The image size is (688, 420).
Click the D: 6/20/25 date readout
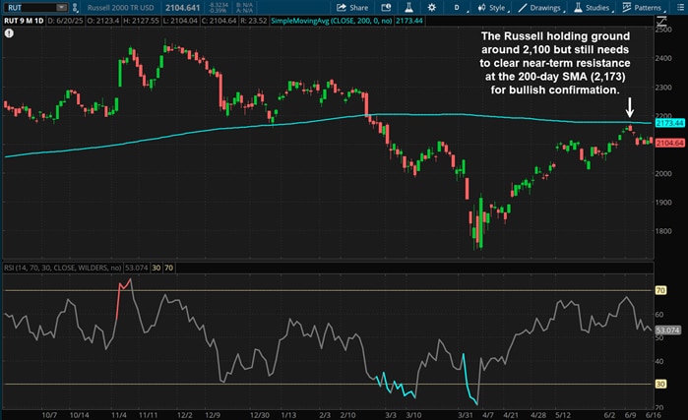[65, 21]
